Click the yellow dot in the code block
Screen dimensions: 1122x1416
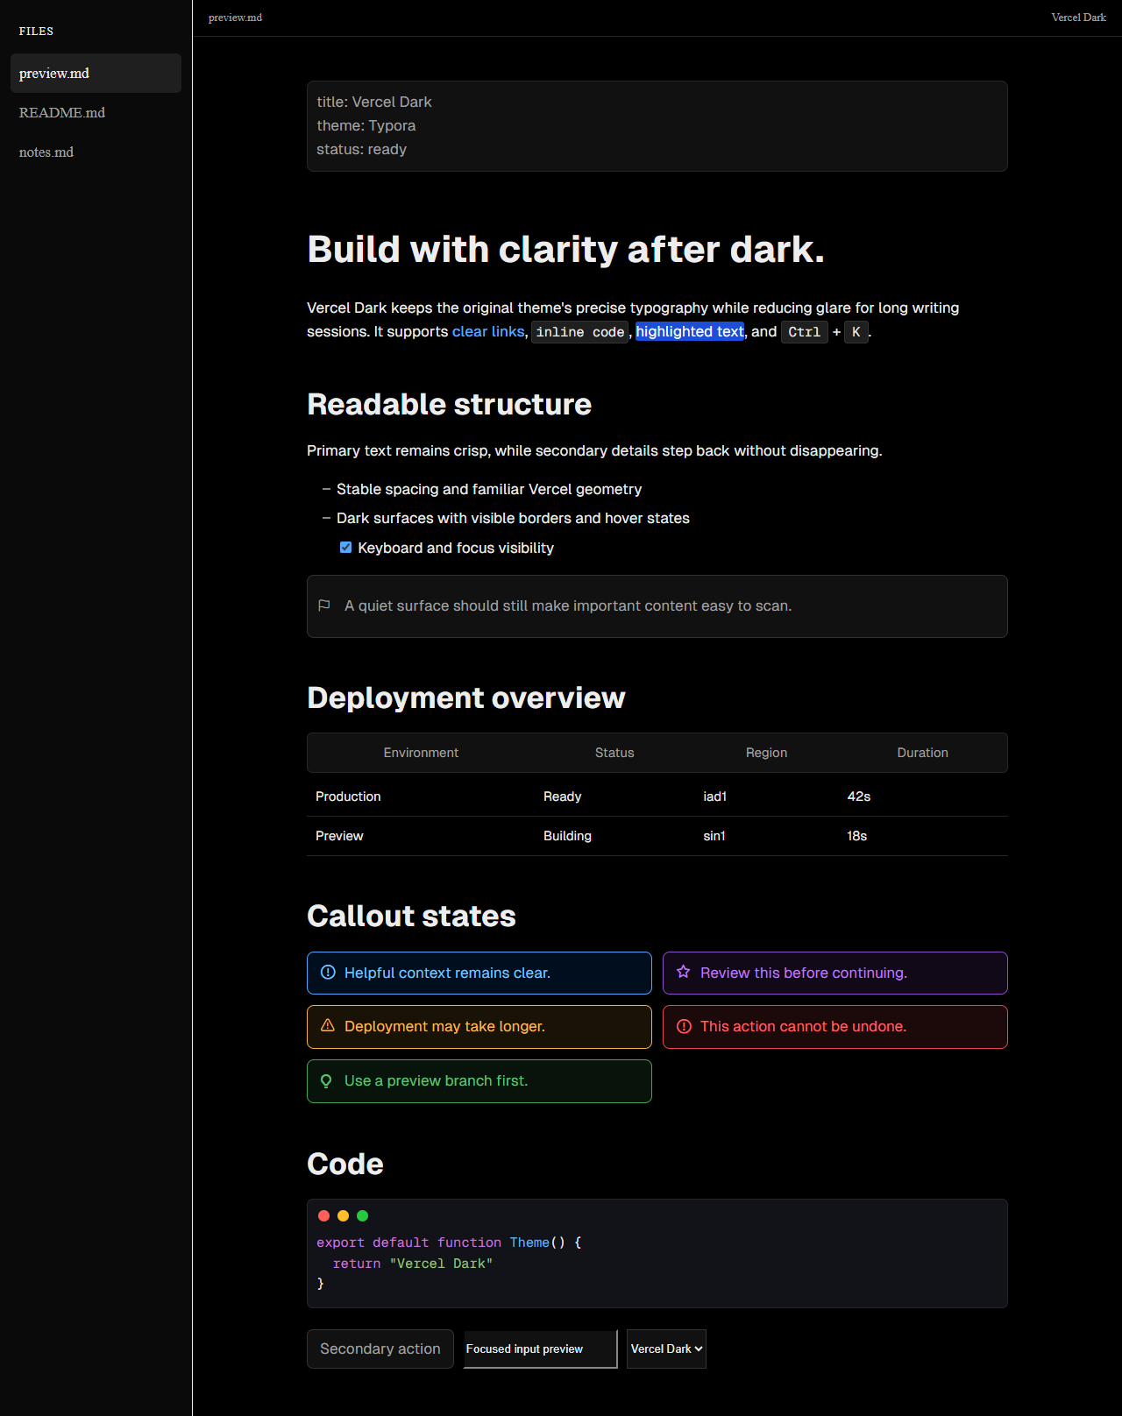click(x=343, y=1215)
